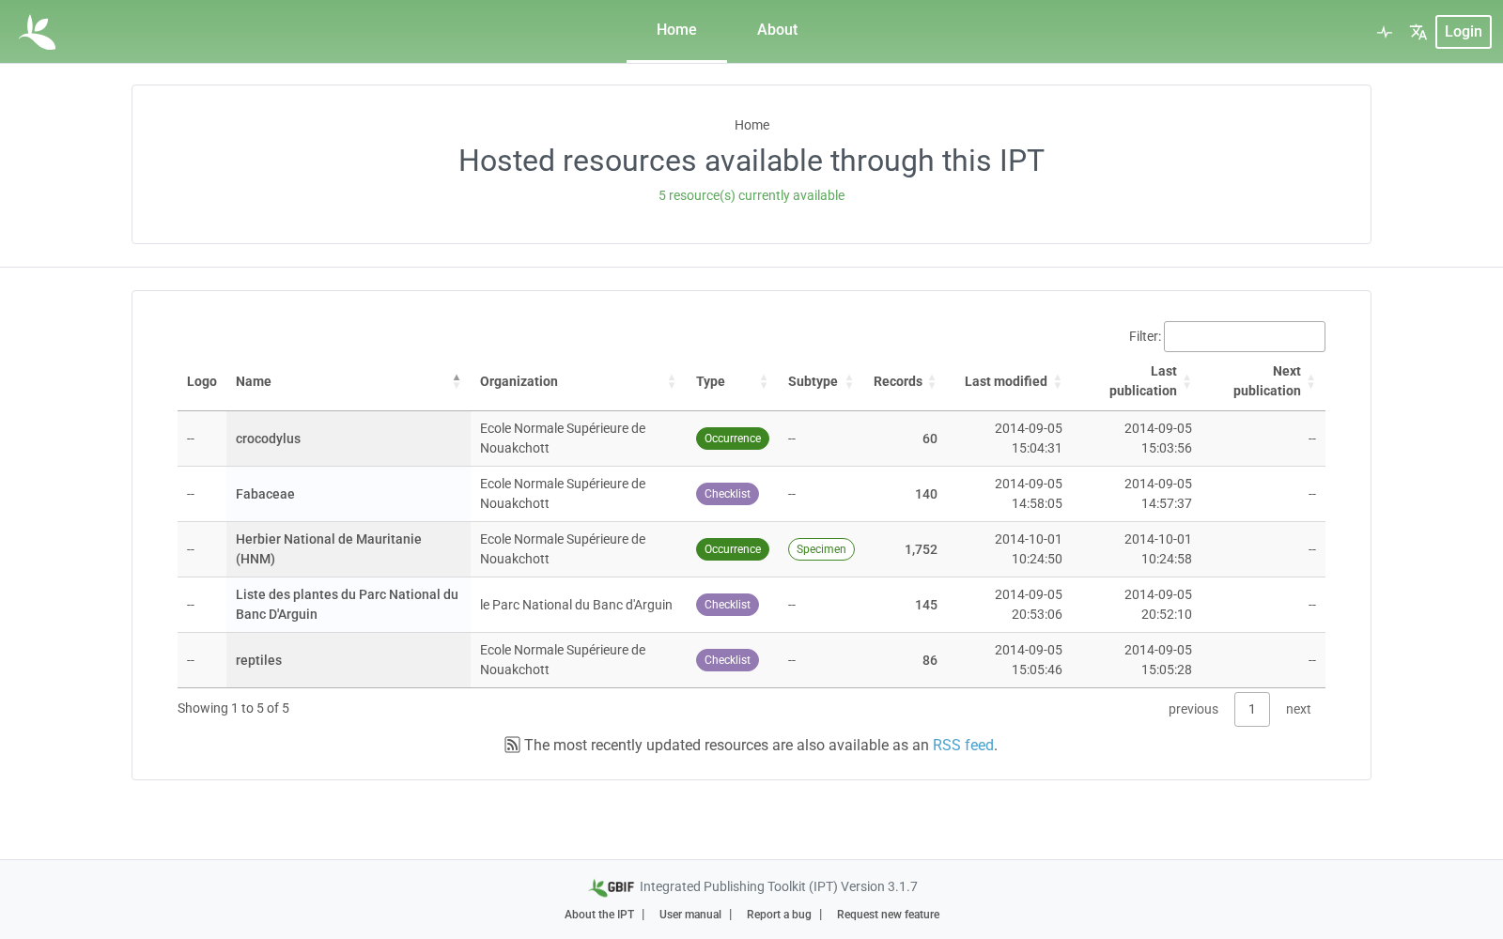This screenshot has width=1503, height=939.
Task: Click records value '86' in reptiles row
Action: click(930, 660)
